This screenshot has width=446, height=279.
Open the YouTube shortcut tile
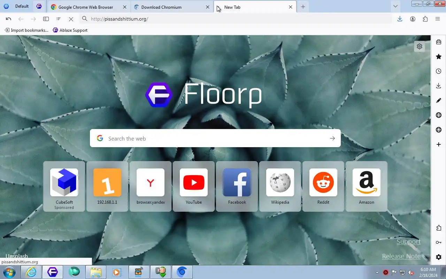click(x=194, y=186)
